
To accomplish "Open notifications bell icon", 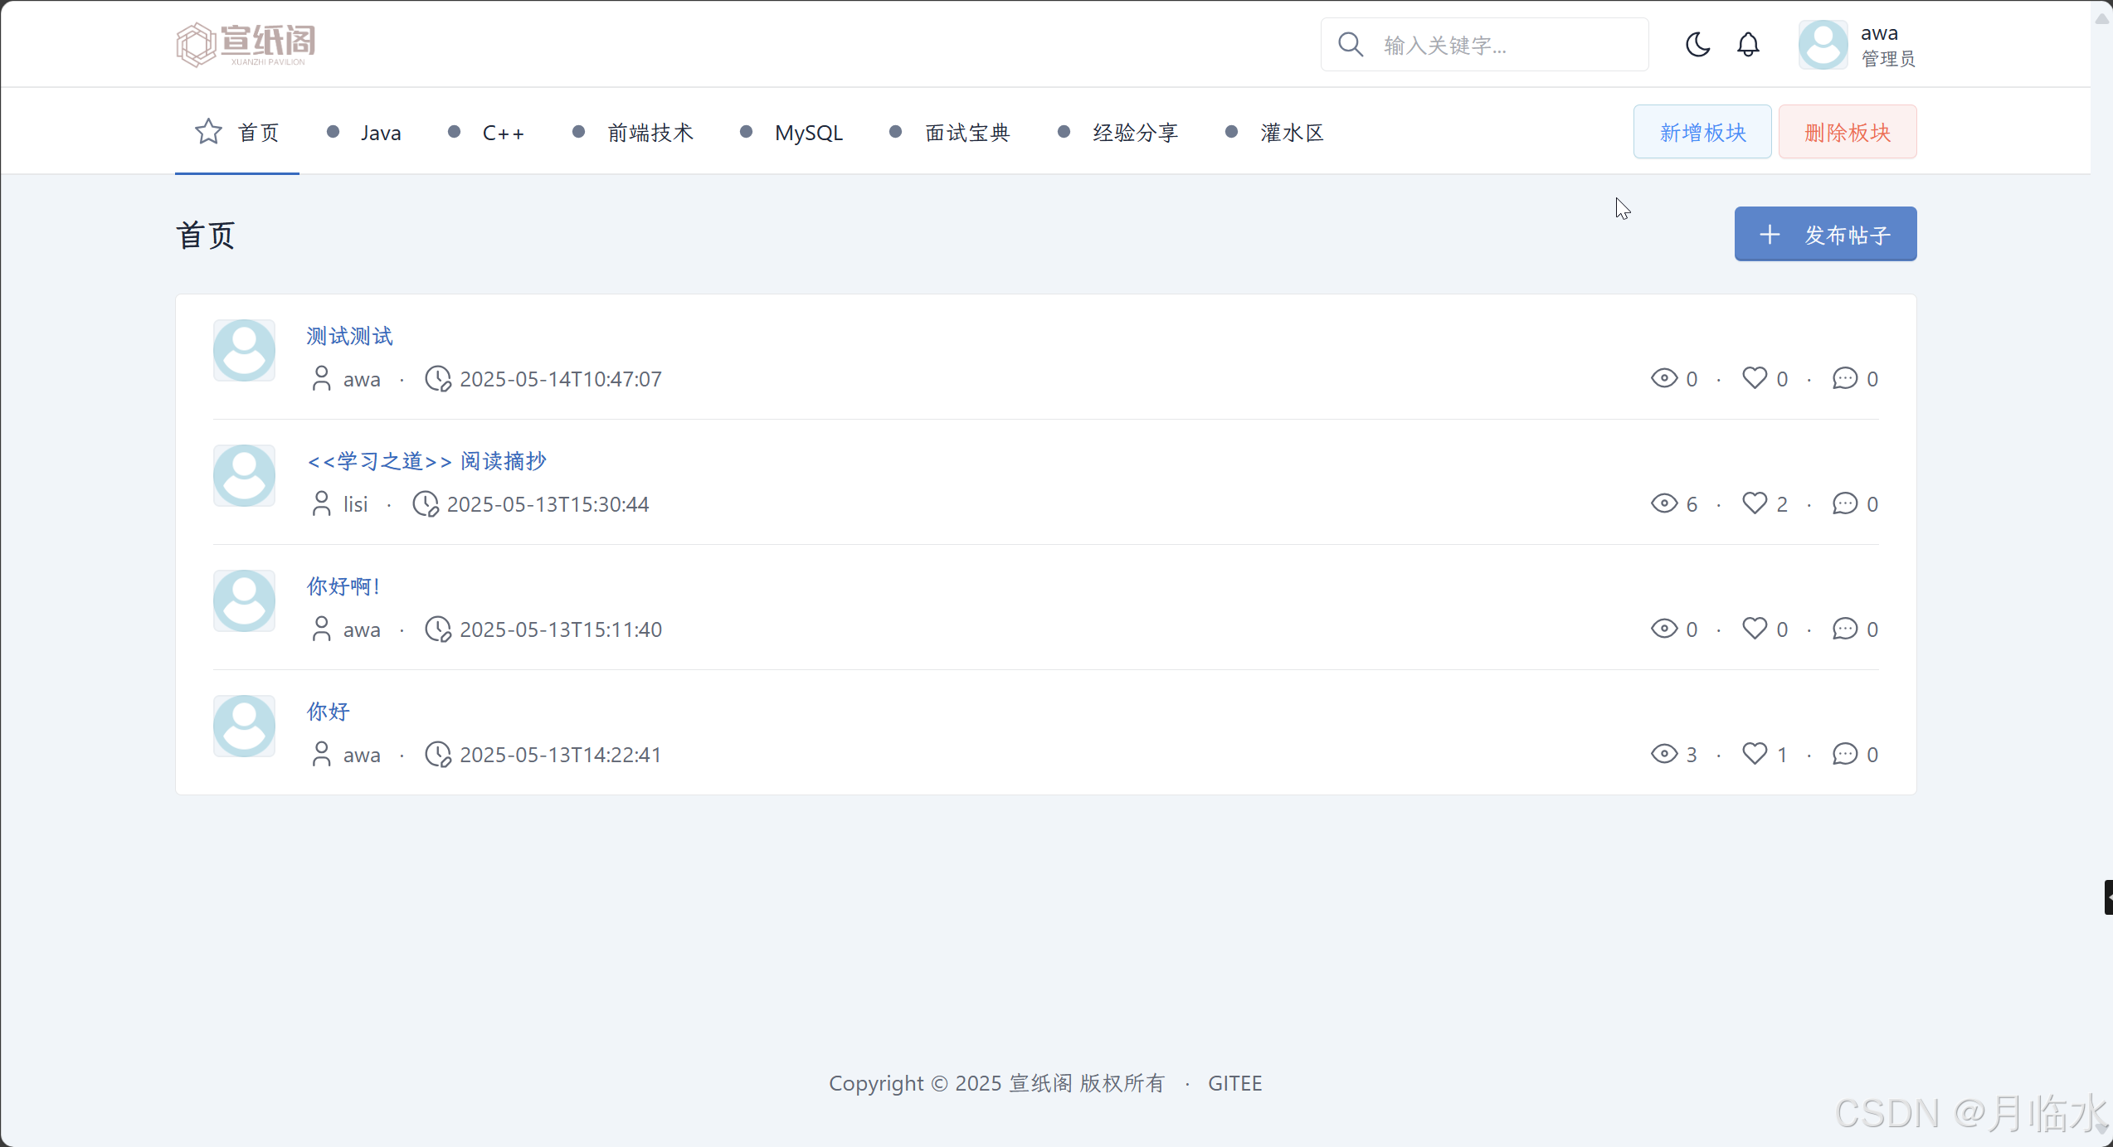I will tap(1748, 44).
